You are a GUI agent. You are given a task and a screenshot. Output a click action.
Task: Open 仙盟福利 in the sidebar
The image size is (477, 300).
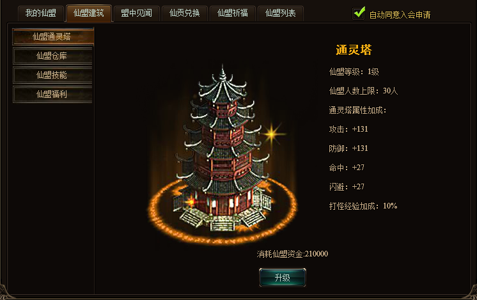coord(52,94)
